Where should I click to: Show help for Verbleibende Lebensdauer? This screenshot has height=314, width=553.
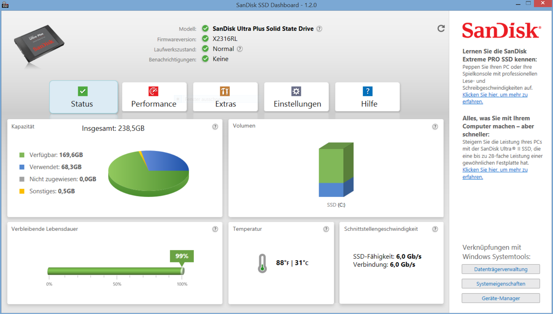click(x=215, y=229)
